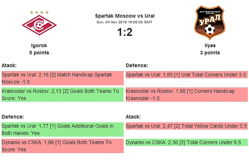Screen dimensions: 249x164
Task: Select the Match Handicap Spartak Moscow -1.0 bet
Action: click(62, 78)
